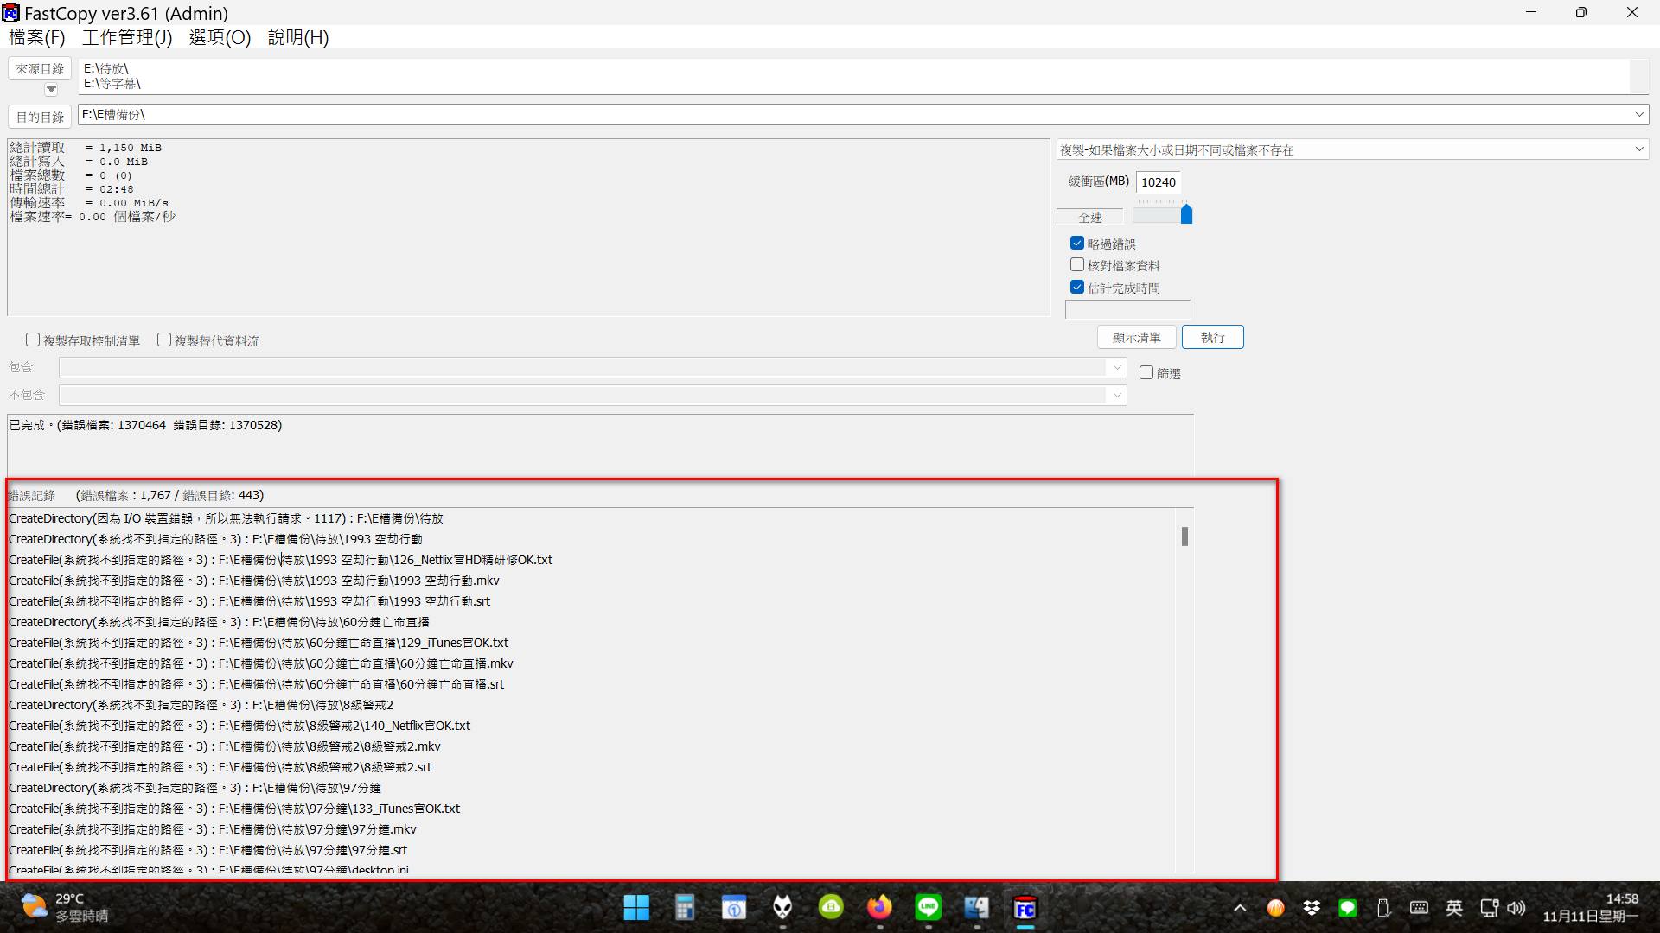Screen dimensions: 1660x933
Task: Click the 目的目錄 destination button
Action: 40,117
